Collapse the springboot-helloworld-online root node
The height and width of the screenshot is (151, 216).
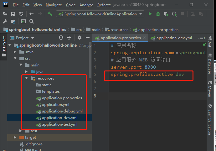(10, 45)
